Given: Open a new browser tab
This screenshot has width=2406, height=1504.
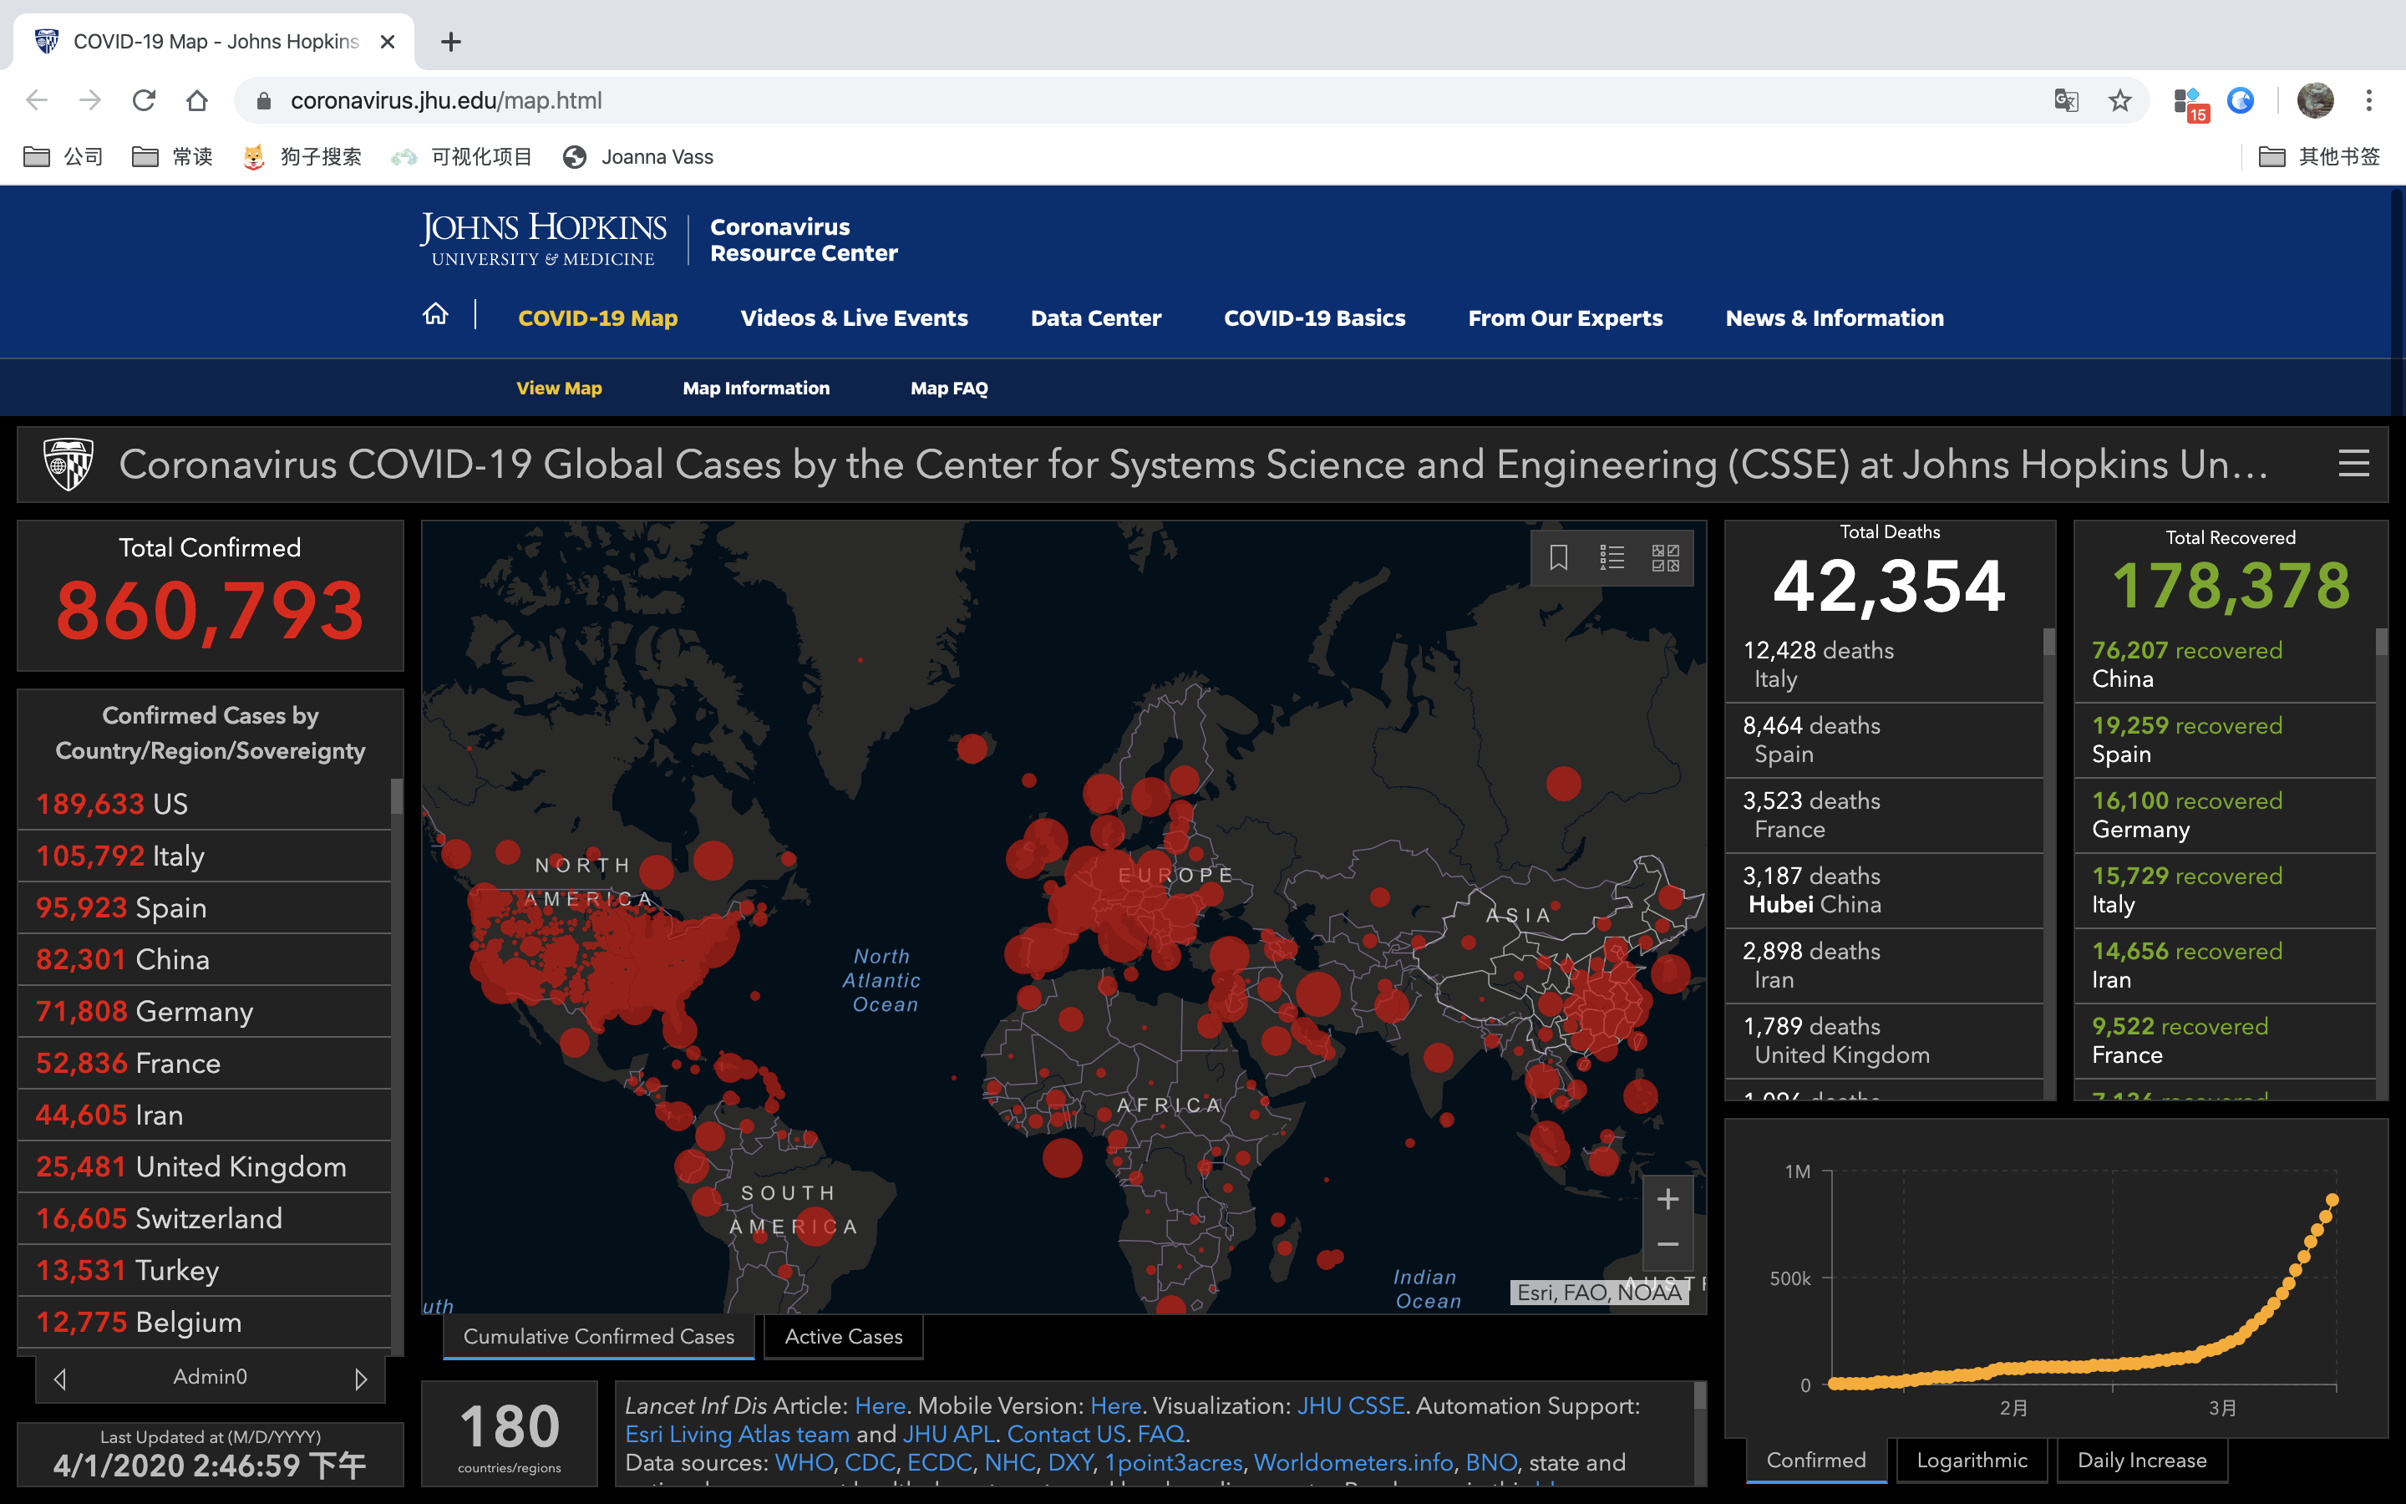Looking at the screenshot, I should tap(450, 42).
